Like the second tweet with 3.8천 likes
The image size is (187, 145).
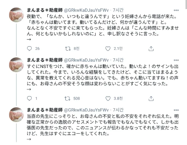coord(108,98)
